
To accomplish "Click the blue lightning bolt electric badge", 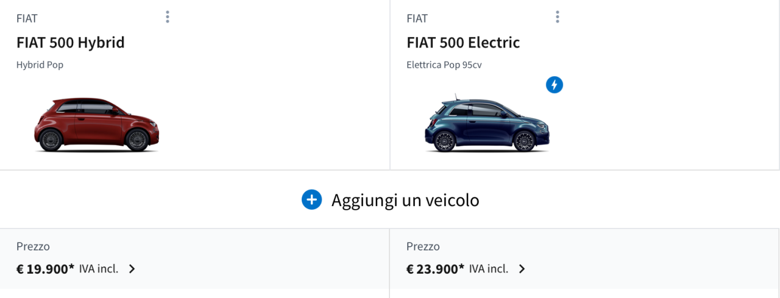I will click(554, 85).
